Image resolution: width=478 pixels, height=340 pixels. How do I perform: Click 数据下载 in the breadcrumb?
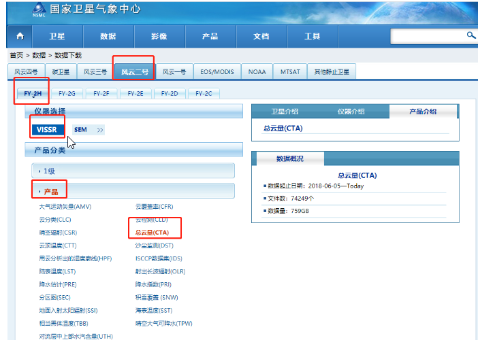[x=68, y=55]
